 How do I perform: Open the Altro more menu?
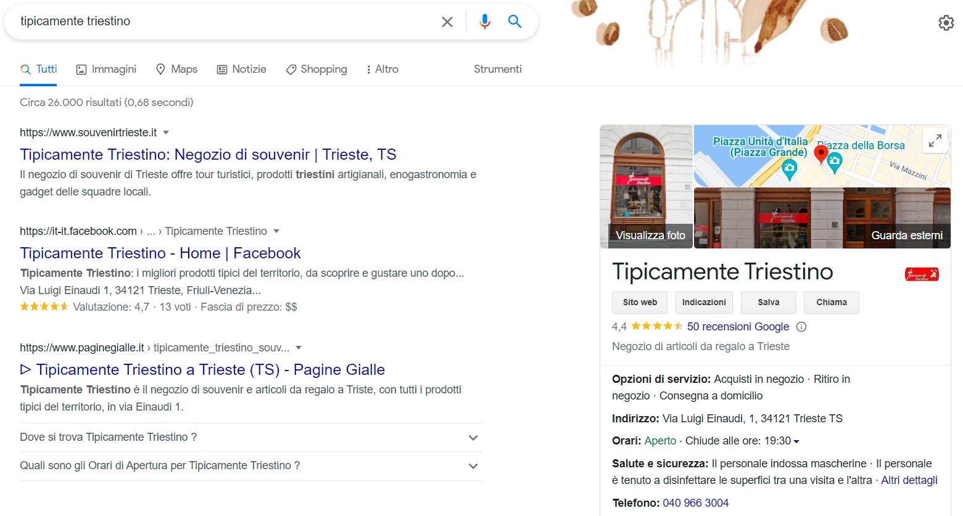coord(382,69)
